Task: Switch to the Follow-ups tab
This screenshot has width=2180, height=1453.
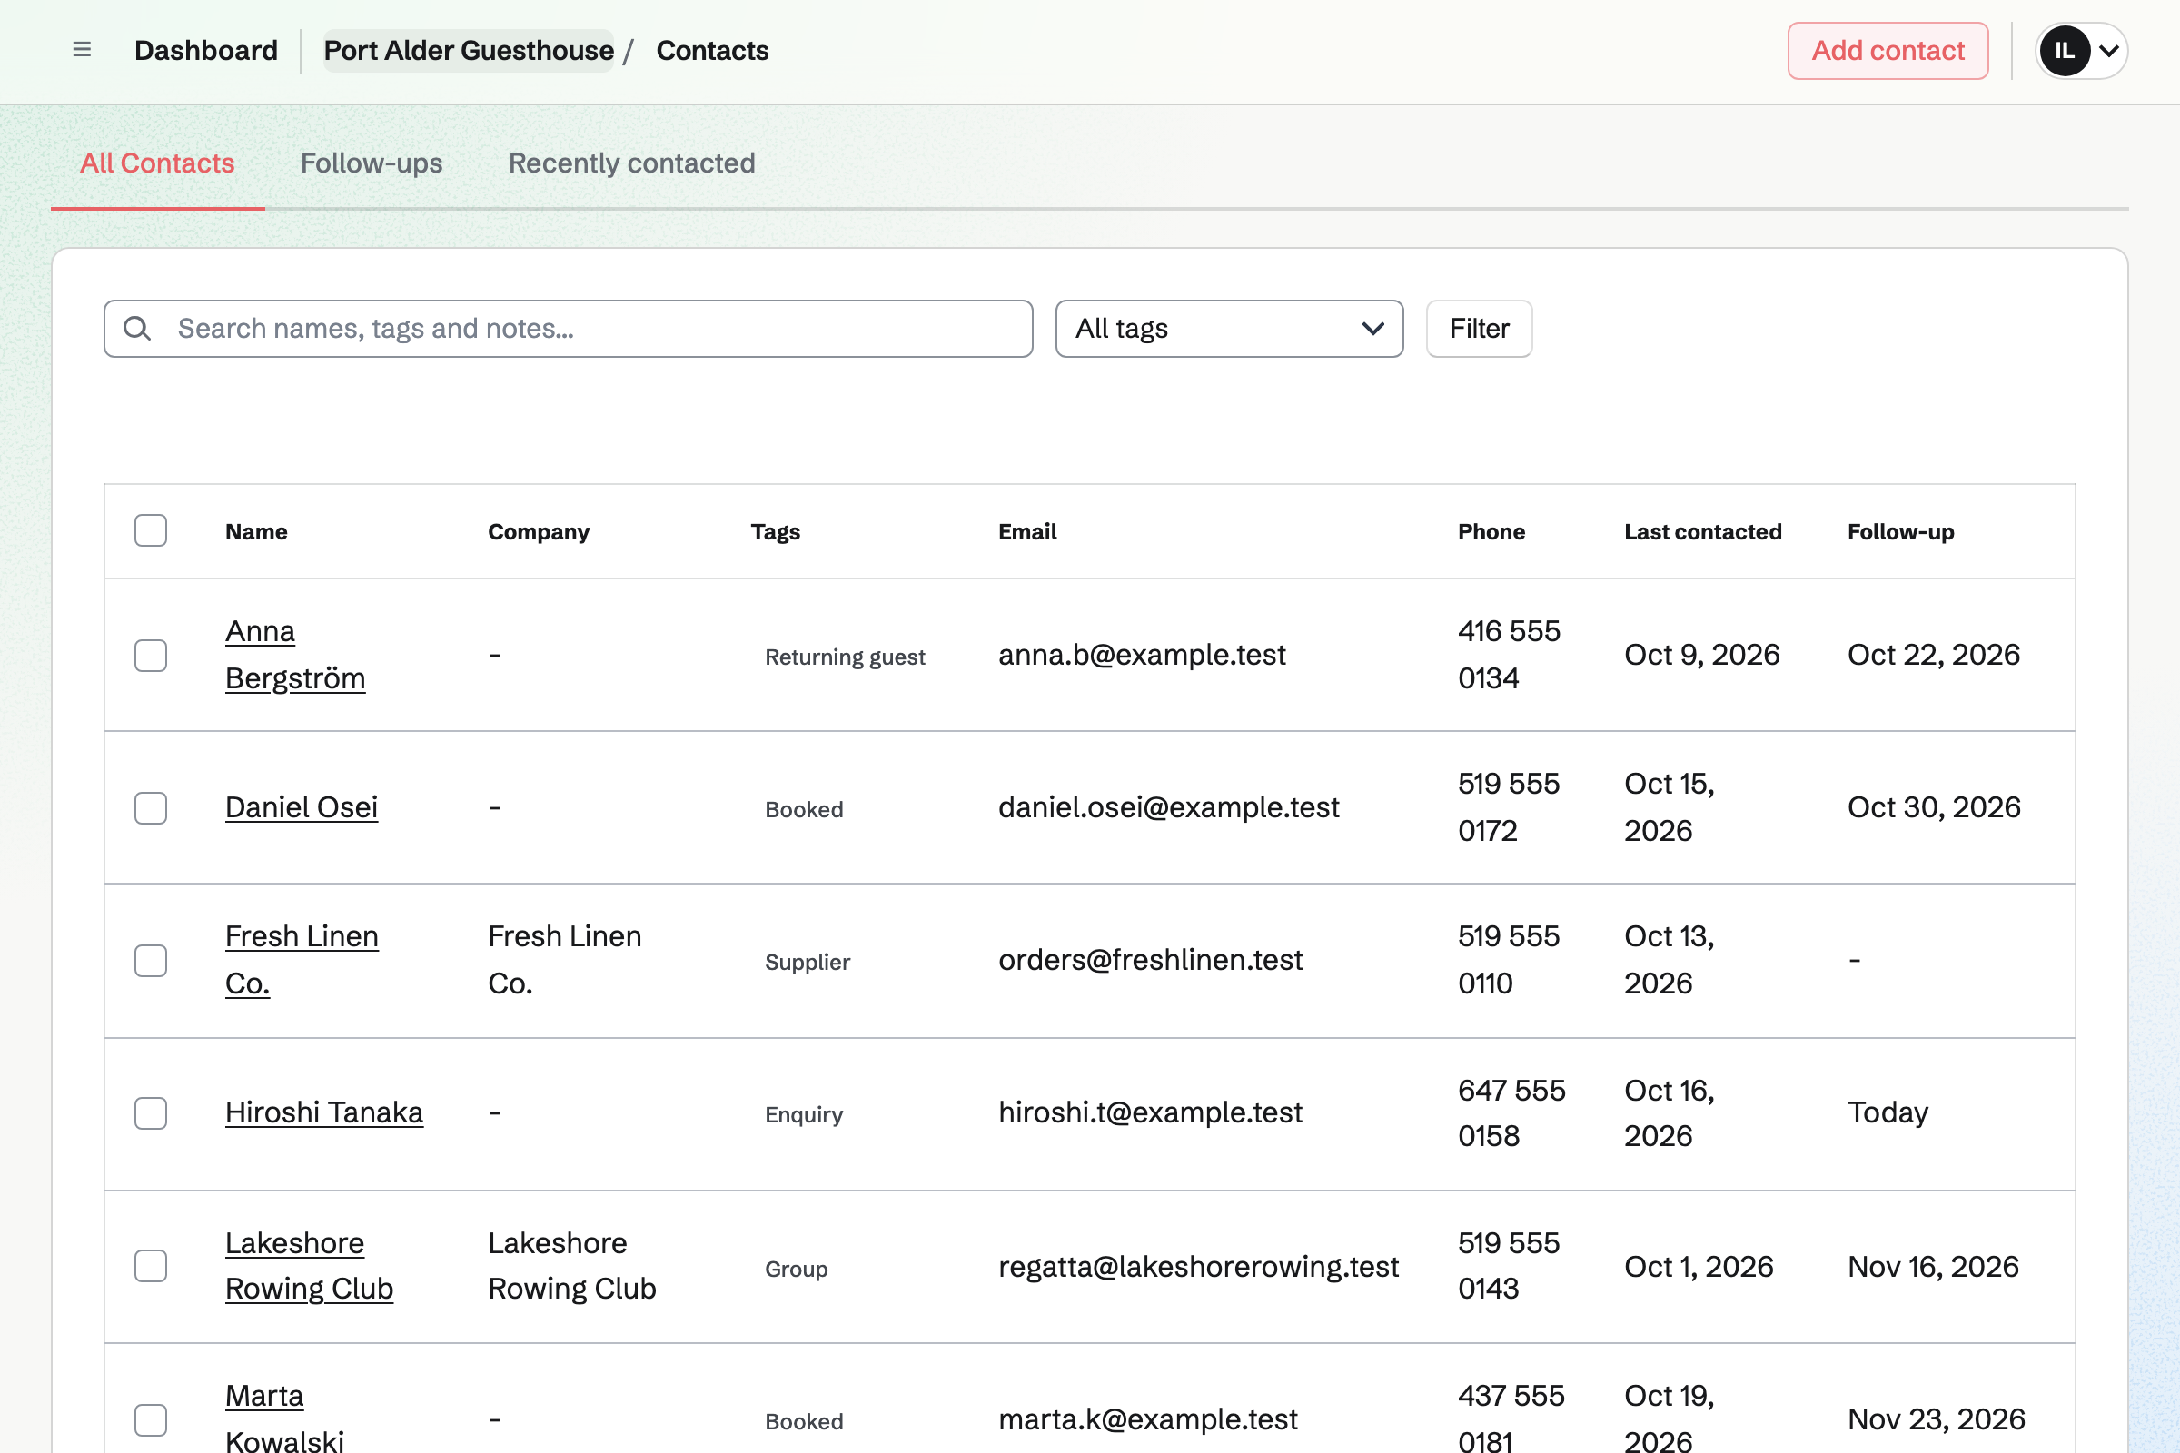Action: (x=372, y=163)
